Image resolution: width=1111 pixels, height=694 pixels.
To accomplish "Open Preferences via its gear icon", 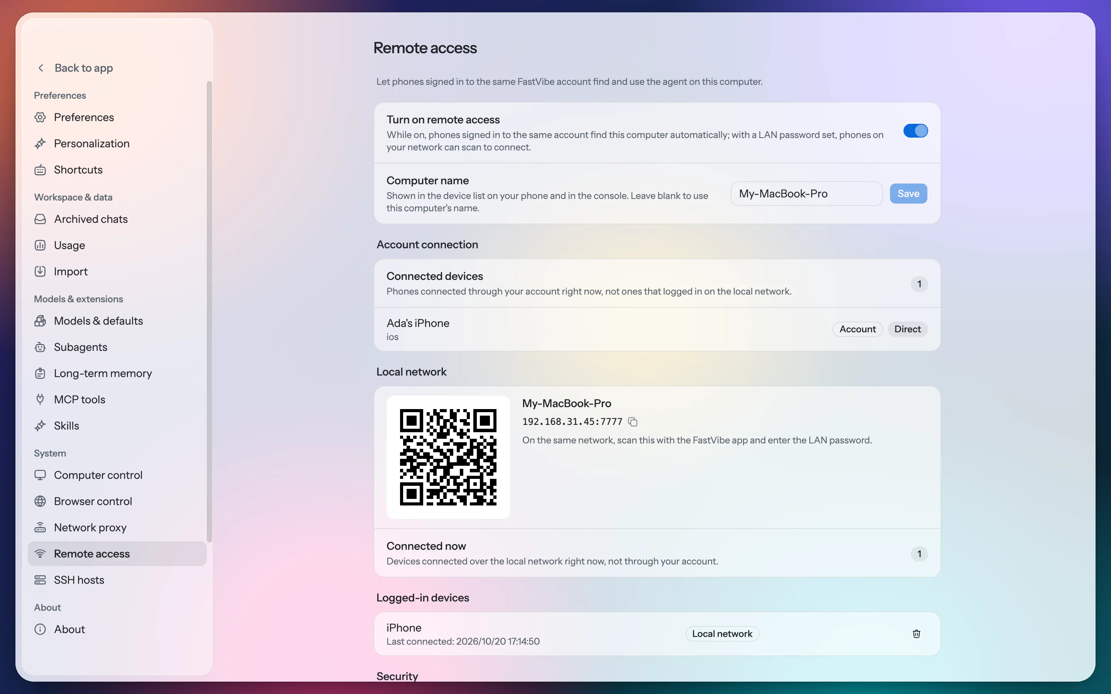I will coord(41,117).
